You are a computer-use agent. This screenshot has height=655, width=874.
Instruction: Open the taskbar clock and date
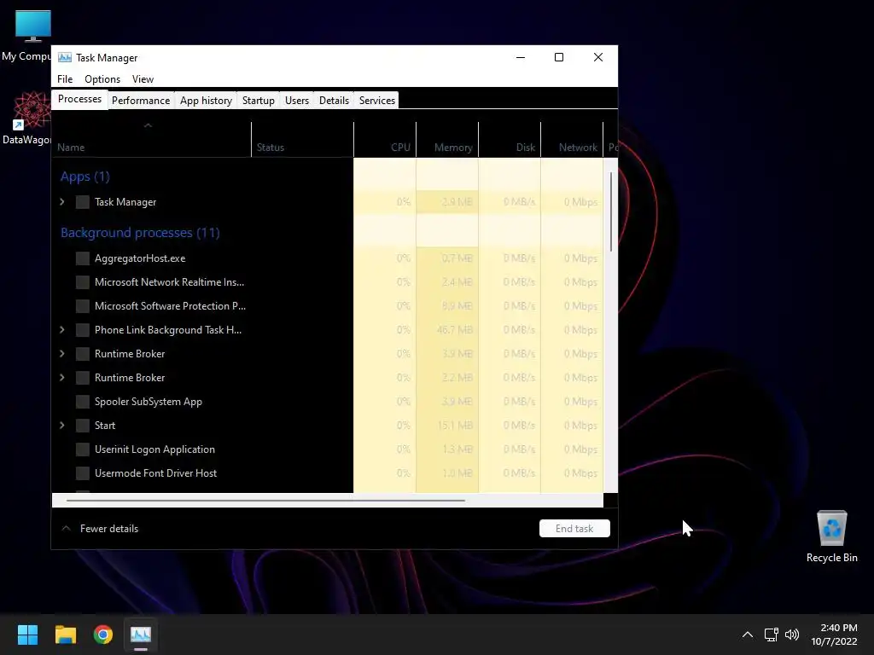834,635
